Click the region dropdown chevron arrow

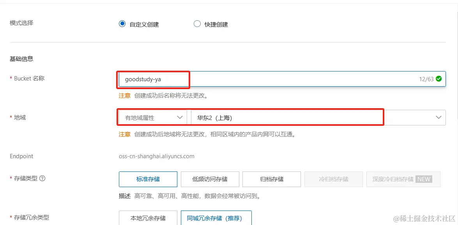[439, 118]
